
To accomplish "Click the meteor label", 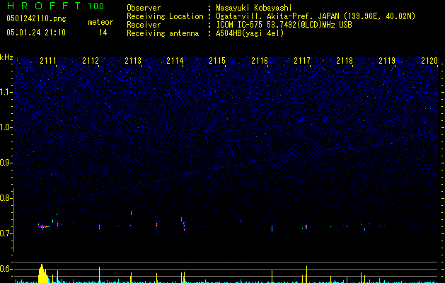I will (100, 22).
